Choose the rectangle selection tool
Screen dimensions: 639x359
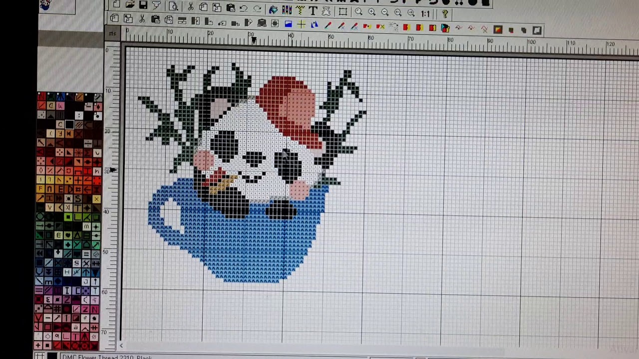point(342,11)
